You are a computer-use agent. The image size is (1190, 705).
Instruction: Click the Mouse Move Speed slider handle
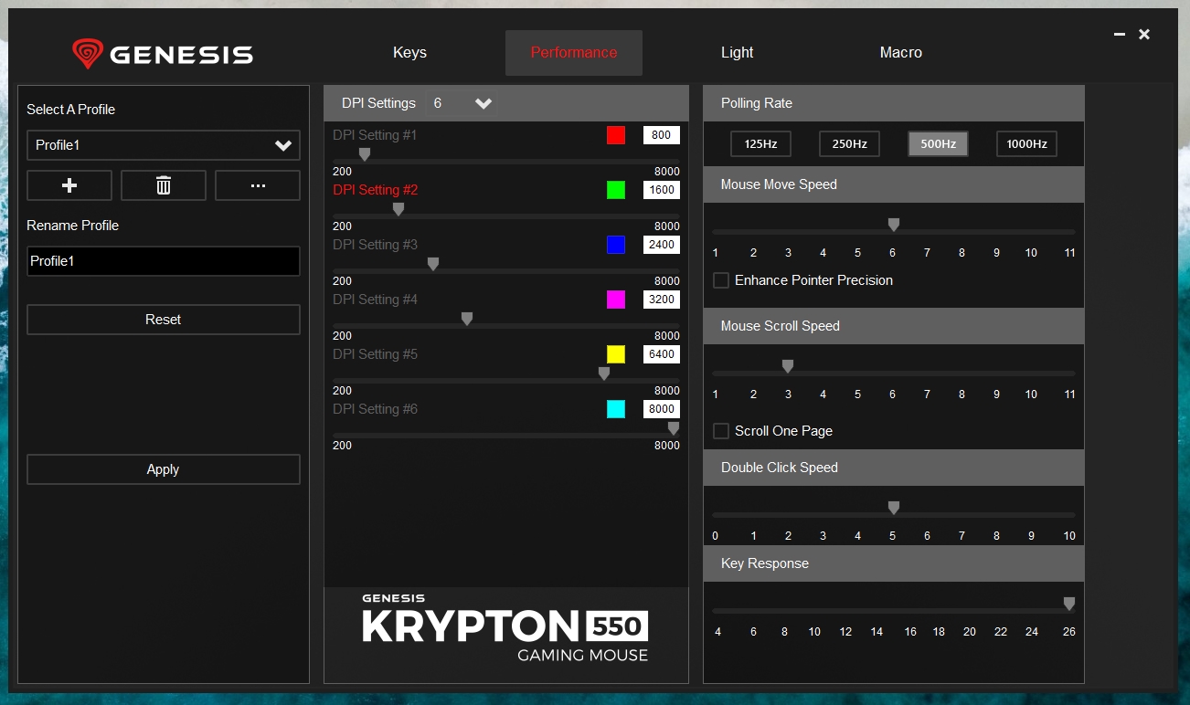[894, 226]
